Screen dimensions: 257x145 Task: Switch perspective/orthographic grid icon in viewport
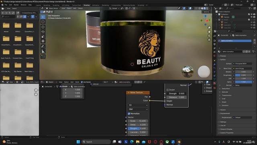[209, 40]
